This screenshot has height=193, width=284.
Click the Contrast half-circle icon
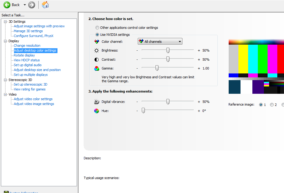coord(96,59)
